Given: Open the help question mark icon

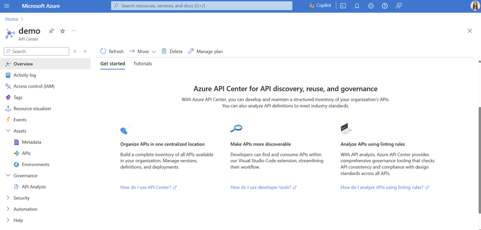Looking at the screenshot, I should coord(385,6).
